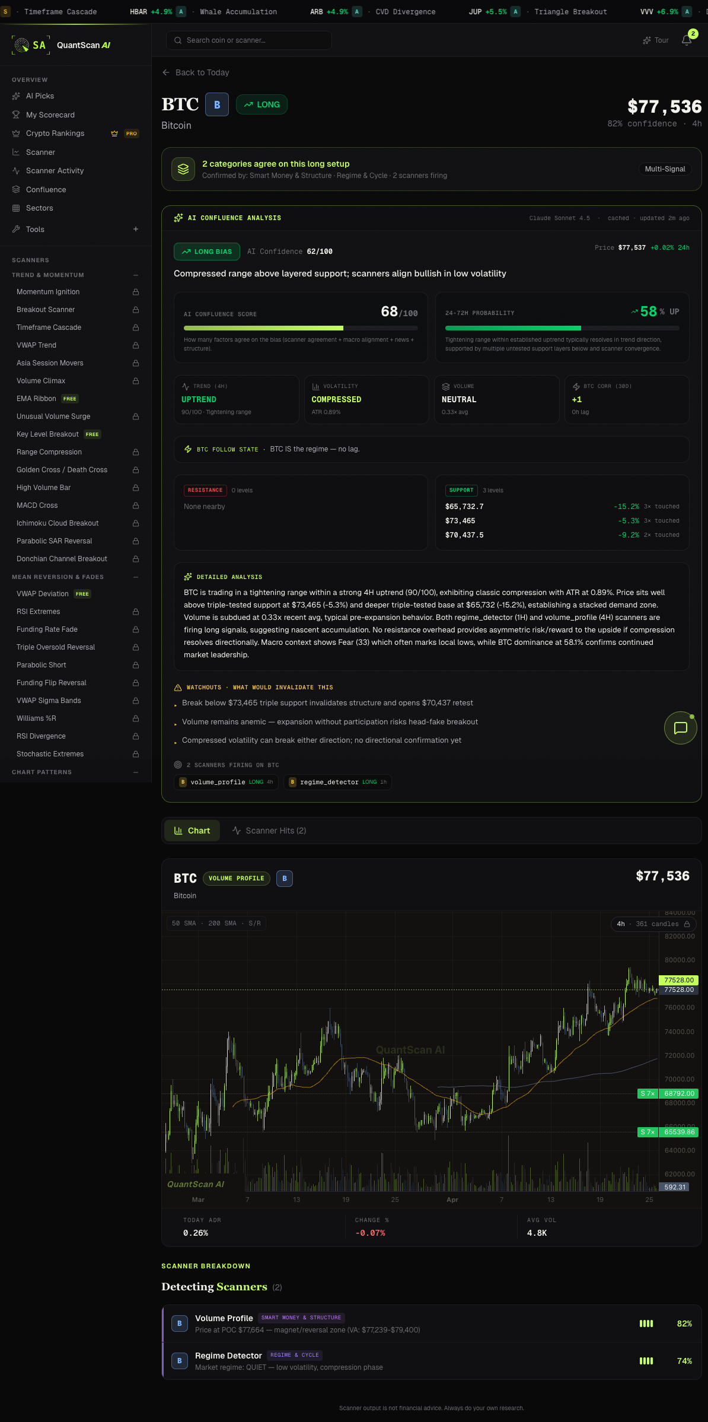Image resolution: width=708 pixels, height=1422 pixels.
Task: Open the volume_profile LONG 4h chip
Action: point(227,782)
